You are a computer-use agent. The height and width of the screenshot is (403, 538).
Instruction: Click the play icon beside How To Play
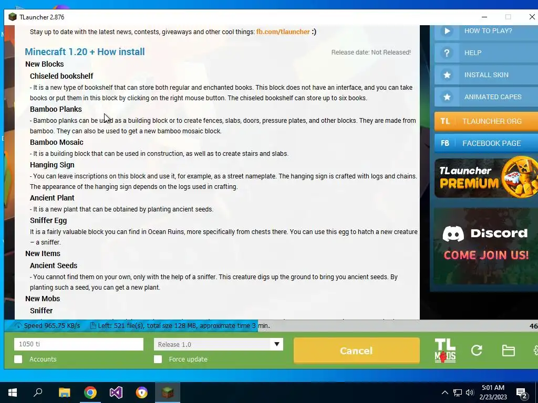pos(447,31)
